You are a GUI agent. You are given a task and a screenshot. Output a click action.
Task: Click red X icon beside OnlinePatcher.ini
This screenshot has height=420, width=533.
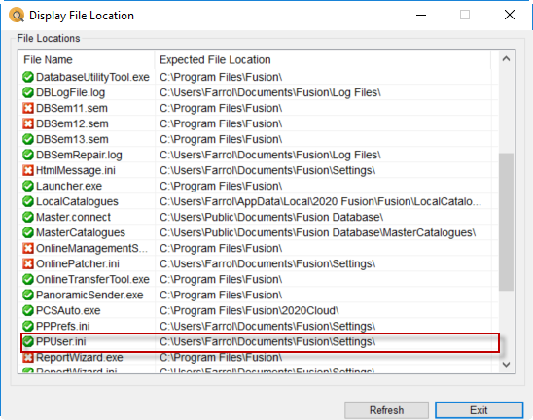point(28,263)
